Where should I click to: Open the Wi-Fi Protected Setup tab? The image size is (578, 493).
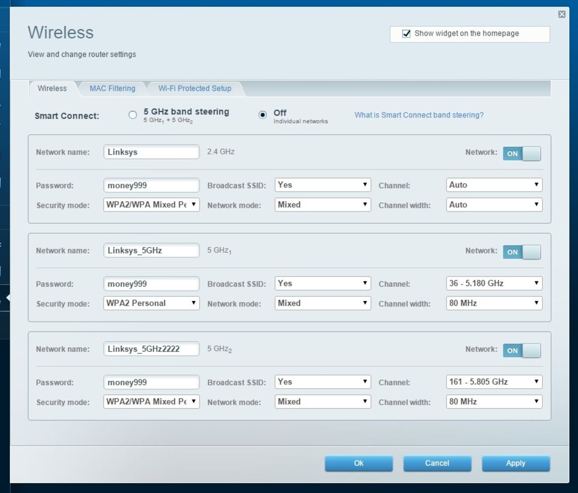pyautogui.click(x=195, y=89)
